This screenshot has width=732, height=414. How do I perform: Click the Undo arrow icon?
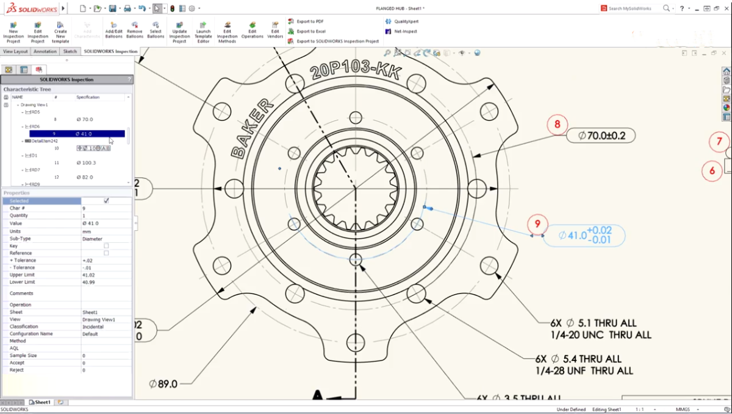142,9
